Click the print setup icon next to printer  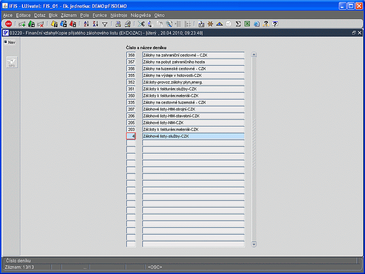tap(128, 24)
